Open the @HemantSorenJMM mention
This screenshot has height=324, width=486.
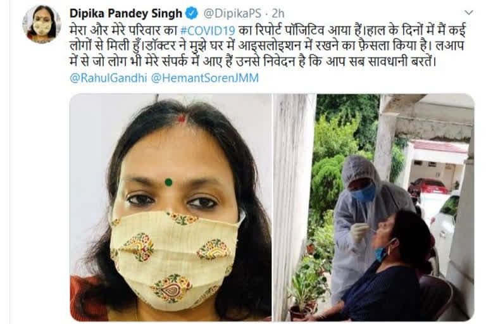(205, 78)
